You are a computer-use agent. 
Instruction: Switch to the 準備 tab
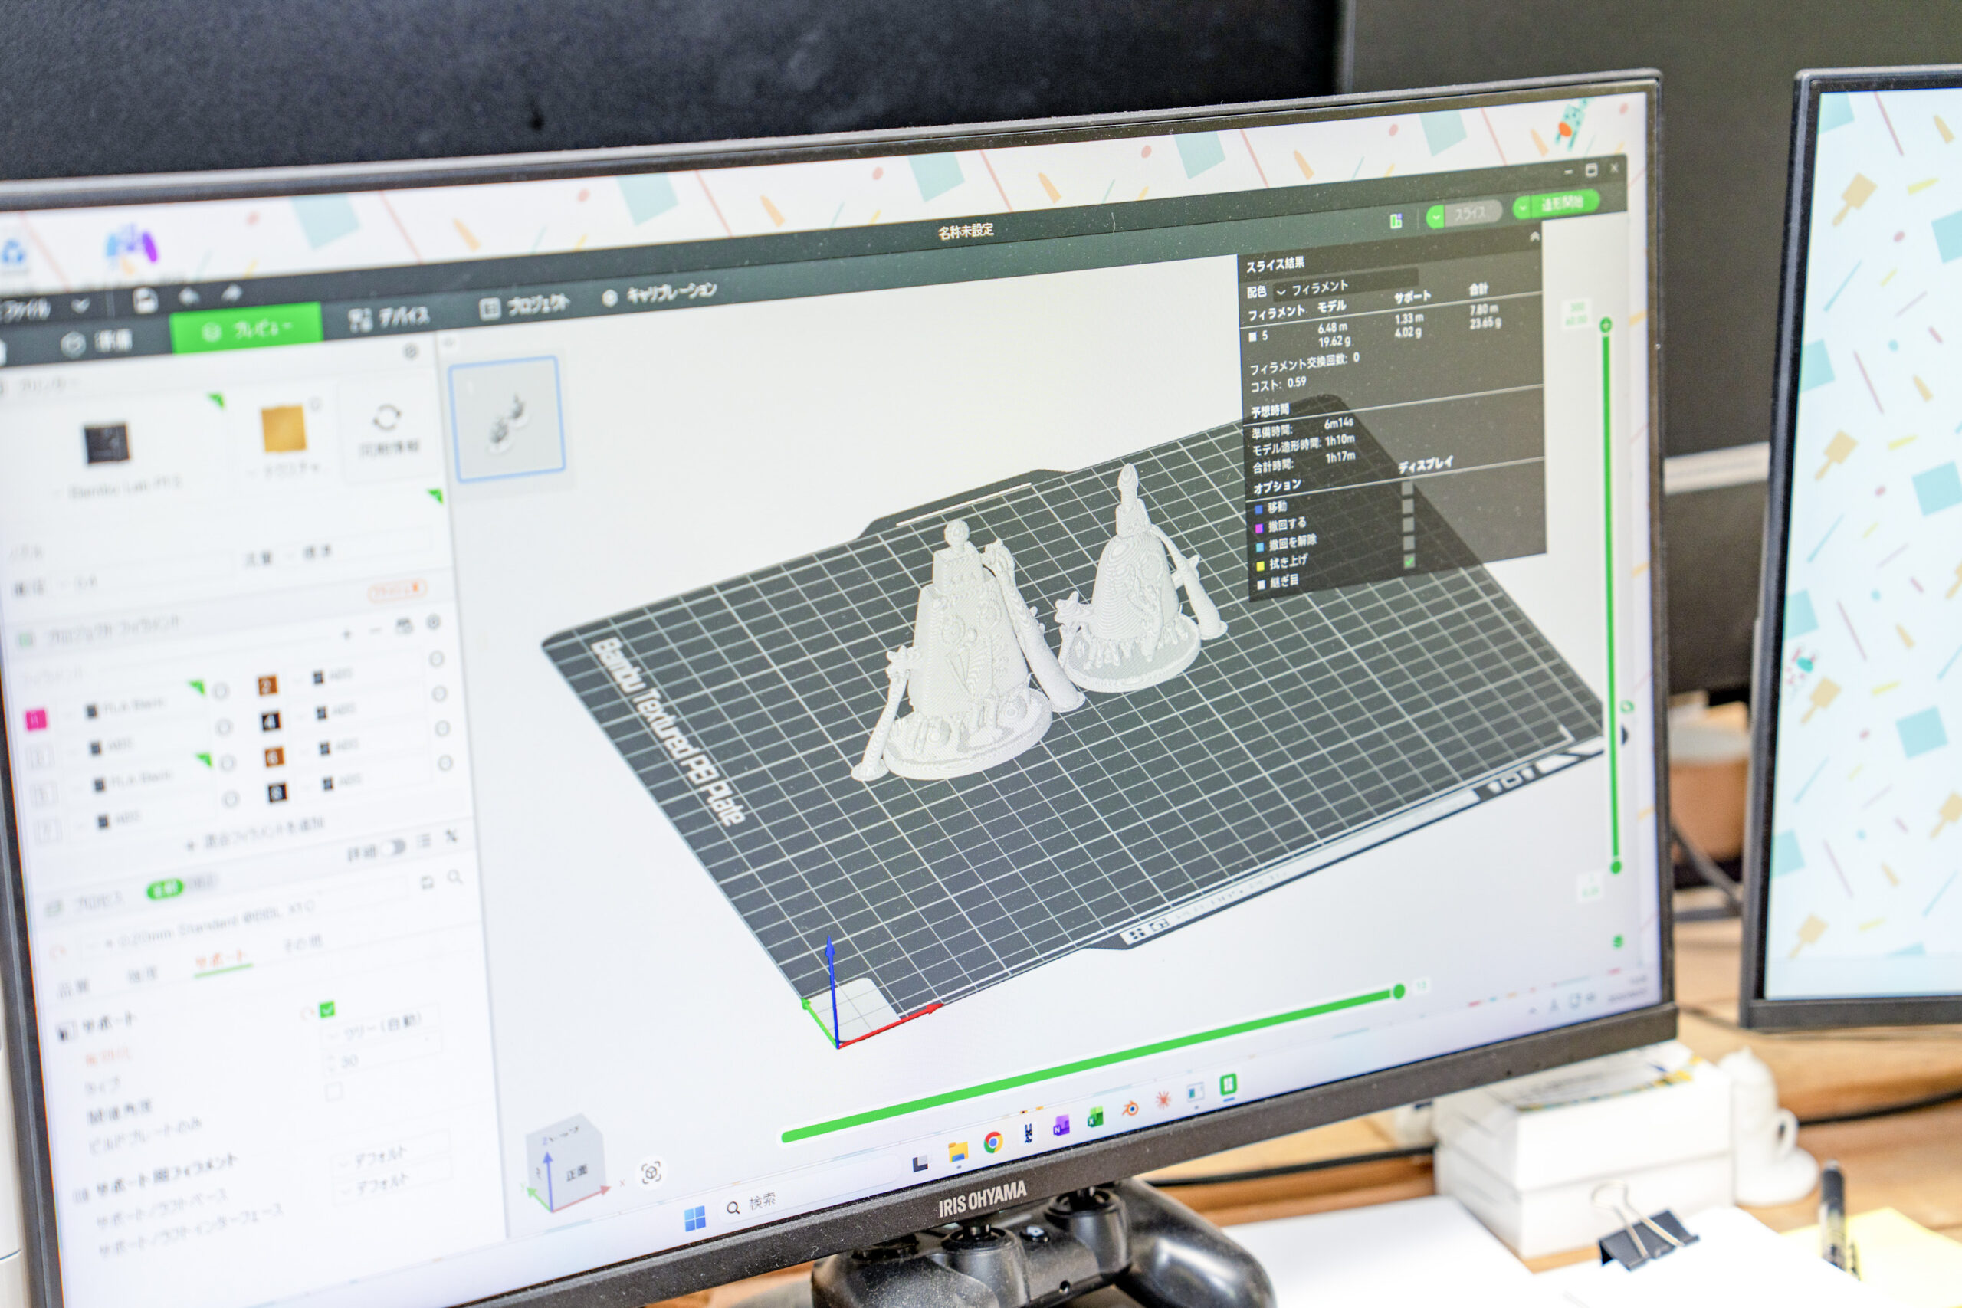click(x=97, y=342)
